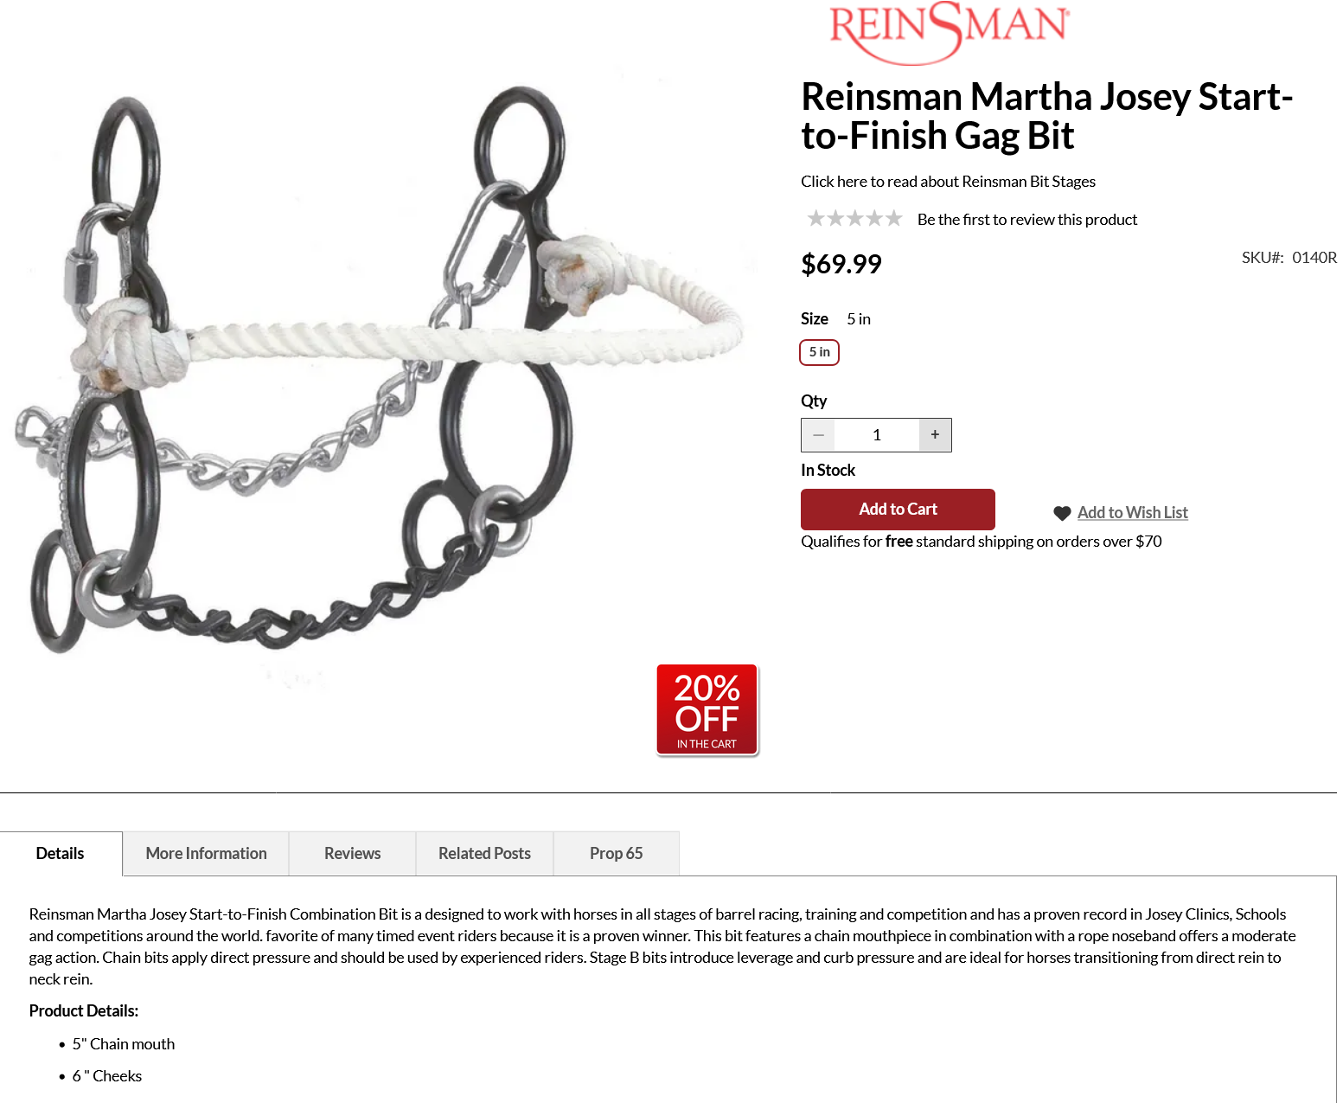Viewport: 1343px width, 1103px height.
Task: Switch to the More Information tab
Action: tap(206, 854)
